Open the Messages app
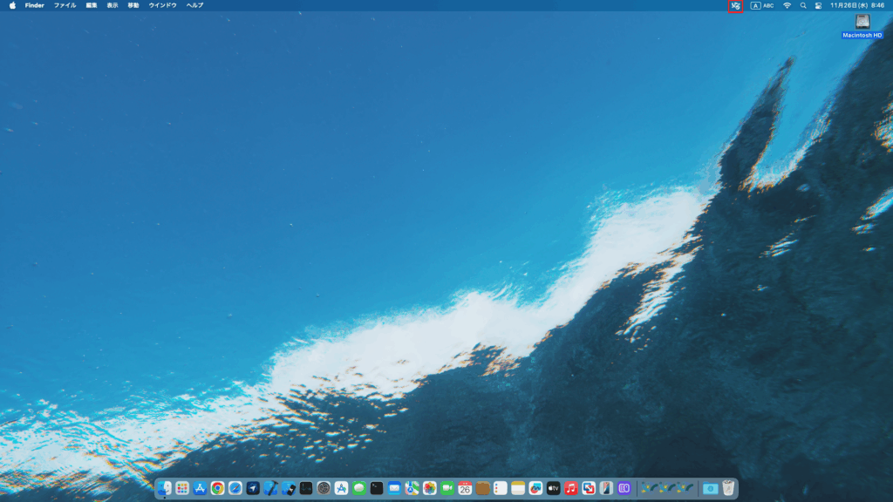Screen dimensions: 893x502 359,488
